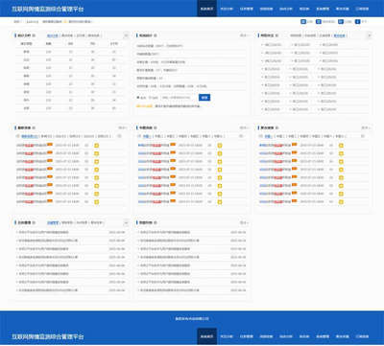
Task: Click the blue search button in the statistics panel
Action: click(x=204, y=98)
